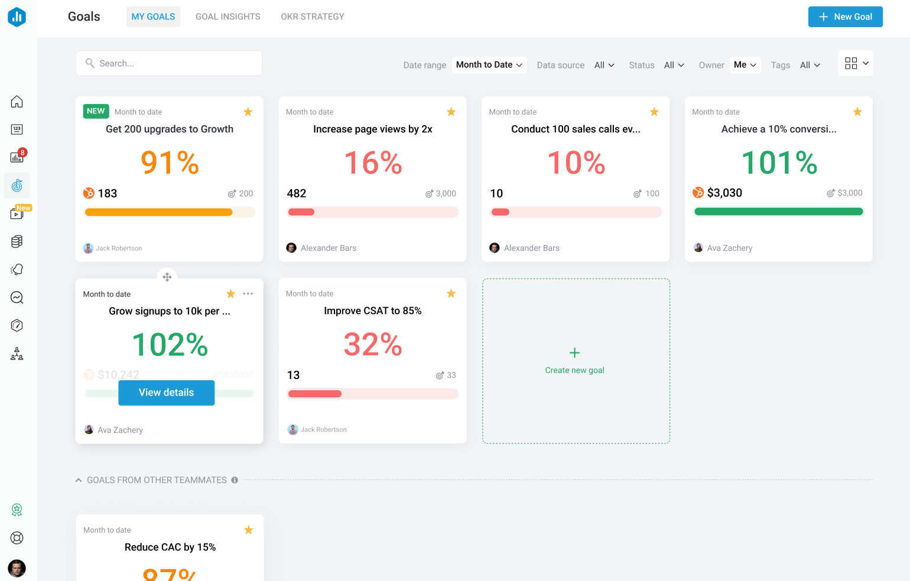Collapse Goals from other teammates section
The width and height of the screenshot is (910, 581).
pyautogui.click(x=78, y=479)
